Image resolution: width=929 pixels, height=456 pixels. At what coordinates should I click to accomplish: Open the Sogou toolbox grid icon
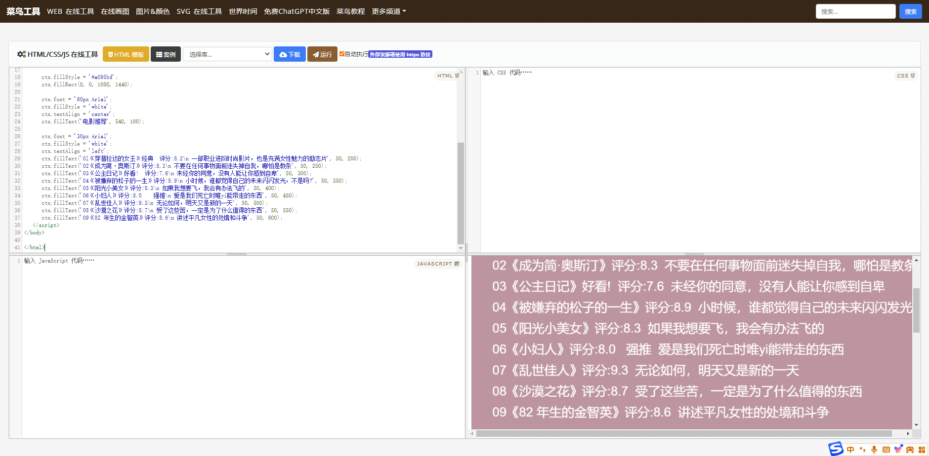coord(922,449)
